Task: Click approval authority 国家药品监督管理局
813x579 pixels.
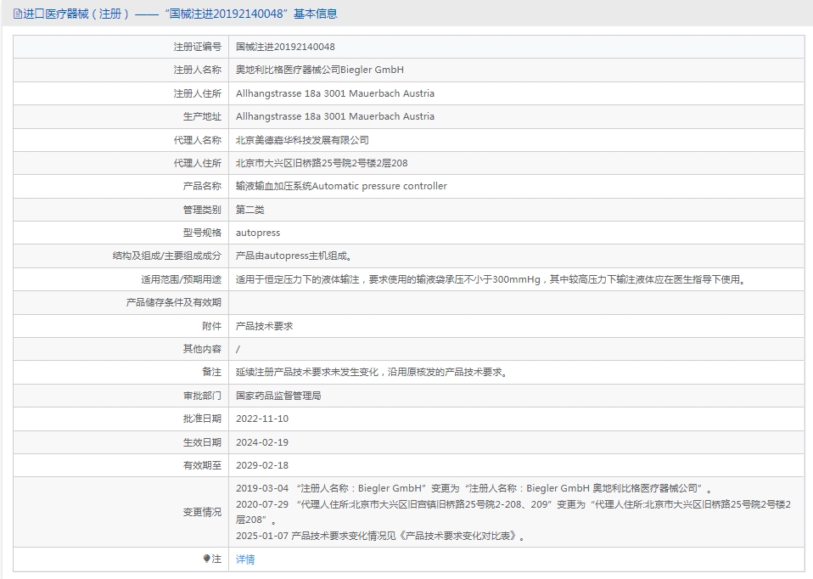Action: tap(278, 396)
